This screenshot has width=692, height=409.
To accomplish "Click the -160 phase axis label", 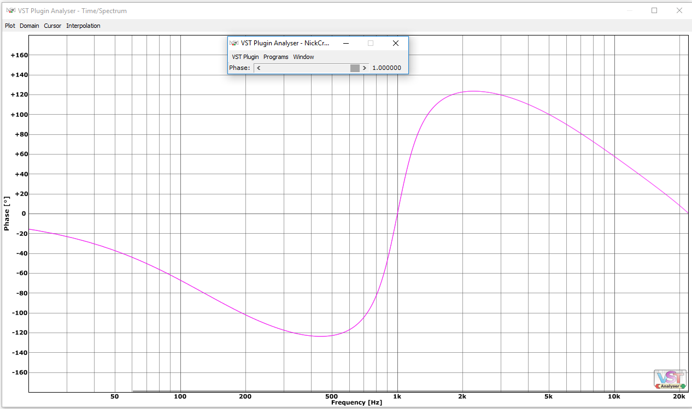I will (x=20, y=372).
